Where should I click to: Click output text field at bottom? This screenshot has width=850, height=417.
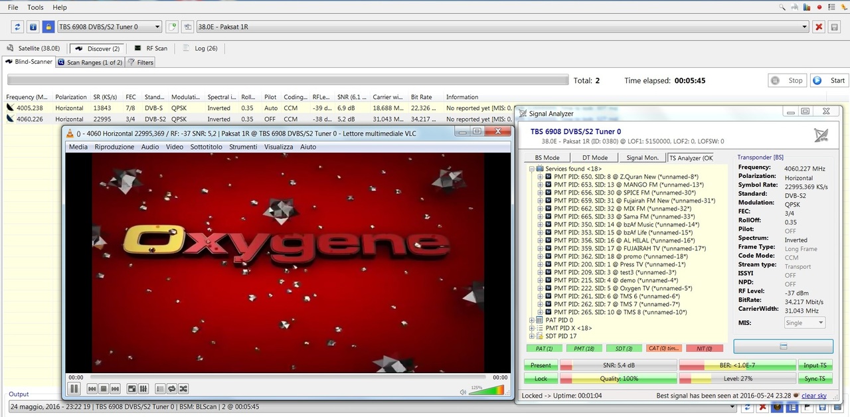pos(372,406)
